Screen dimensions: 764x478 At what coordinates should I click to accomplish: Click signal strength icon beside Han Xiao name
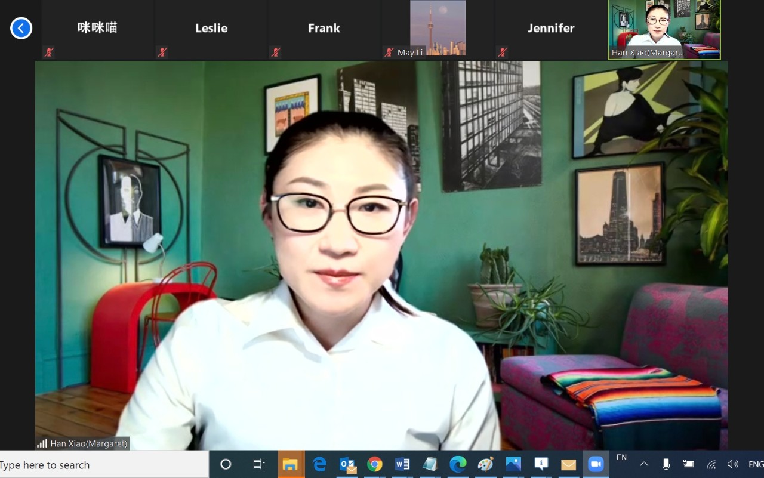[42, 443]
